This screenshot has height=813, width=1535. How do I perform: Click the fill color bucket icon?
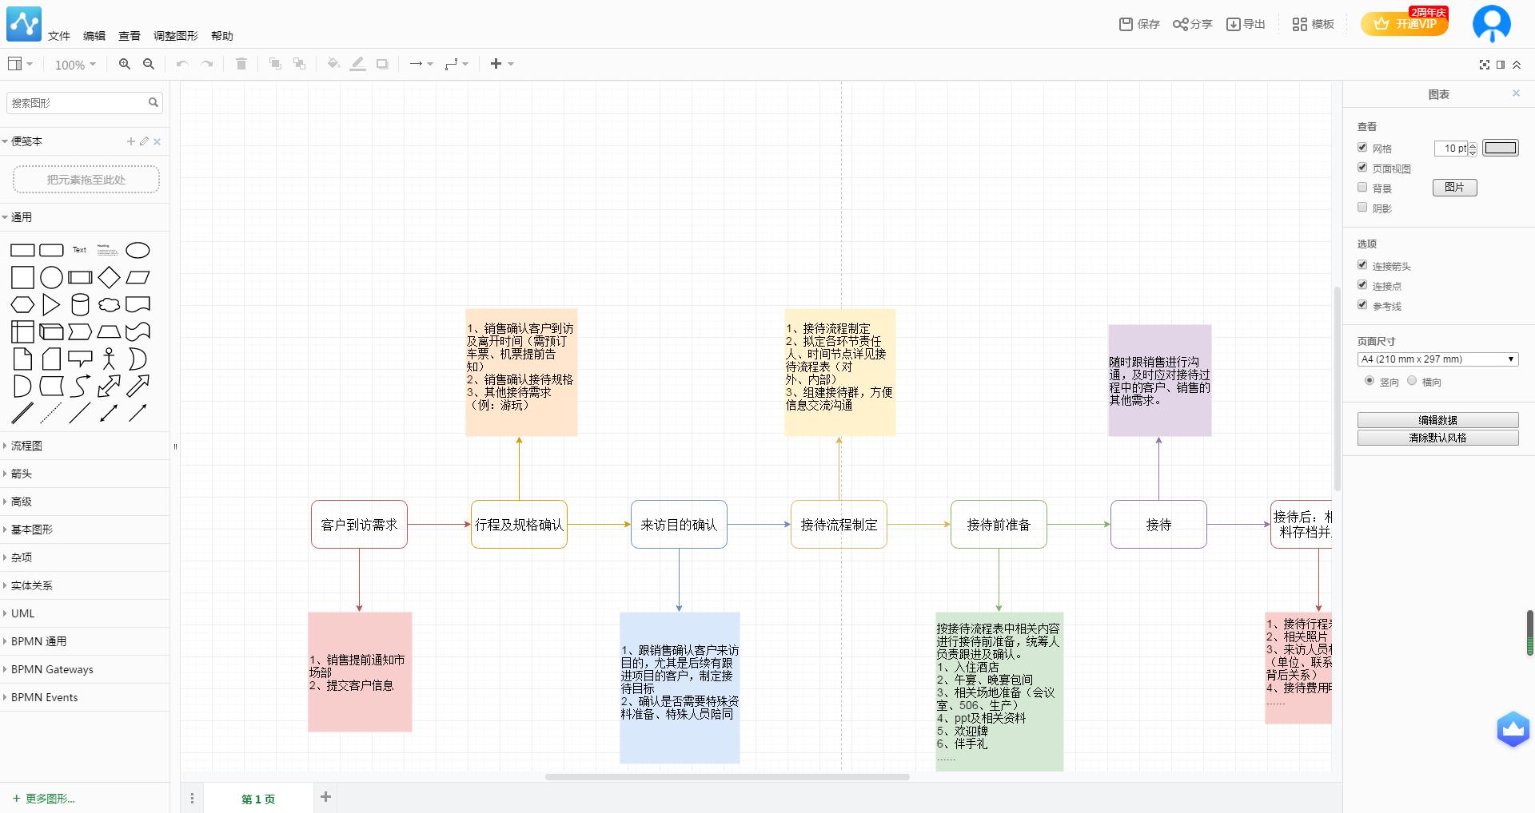[x=333, y=64]
